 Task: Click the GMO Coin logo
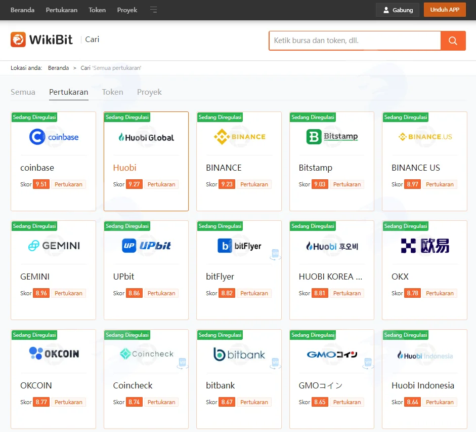tap(332, 355)
